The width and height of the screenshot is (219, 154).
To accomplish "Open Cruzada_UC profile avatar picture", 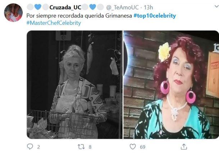I will tap(13, 13).
